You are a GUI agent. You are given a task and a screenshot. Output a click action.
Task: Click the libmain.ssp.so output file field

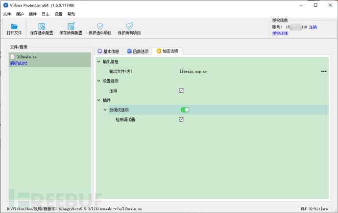click(x=193, y=71)
